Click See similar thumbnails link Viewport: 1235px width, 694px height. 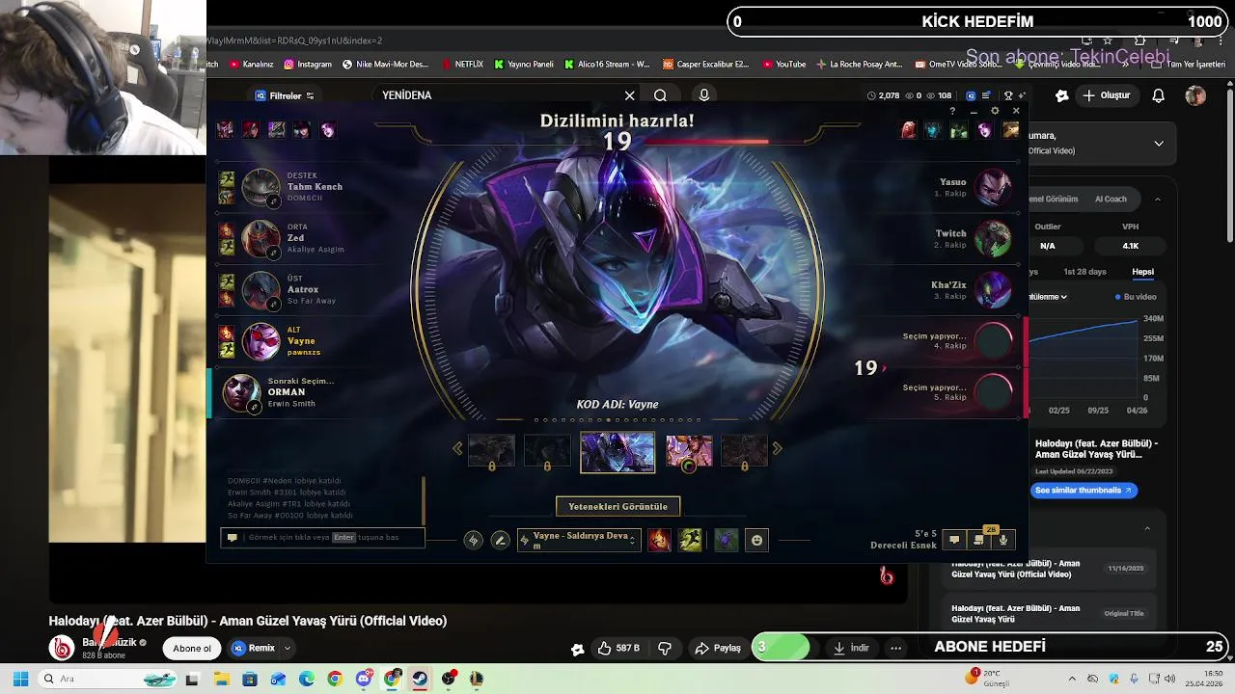point(1084,491)
